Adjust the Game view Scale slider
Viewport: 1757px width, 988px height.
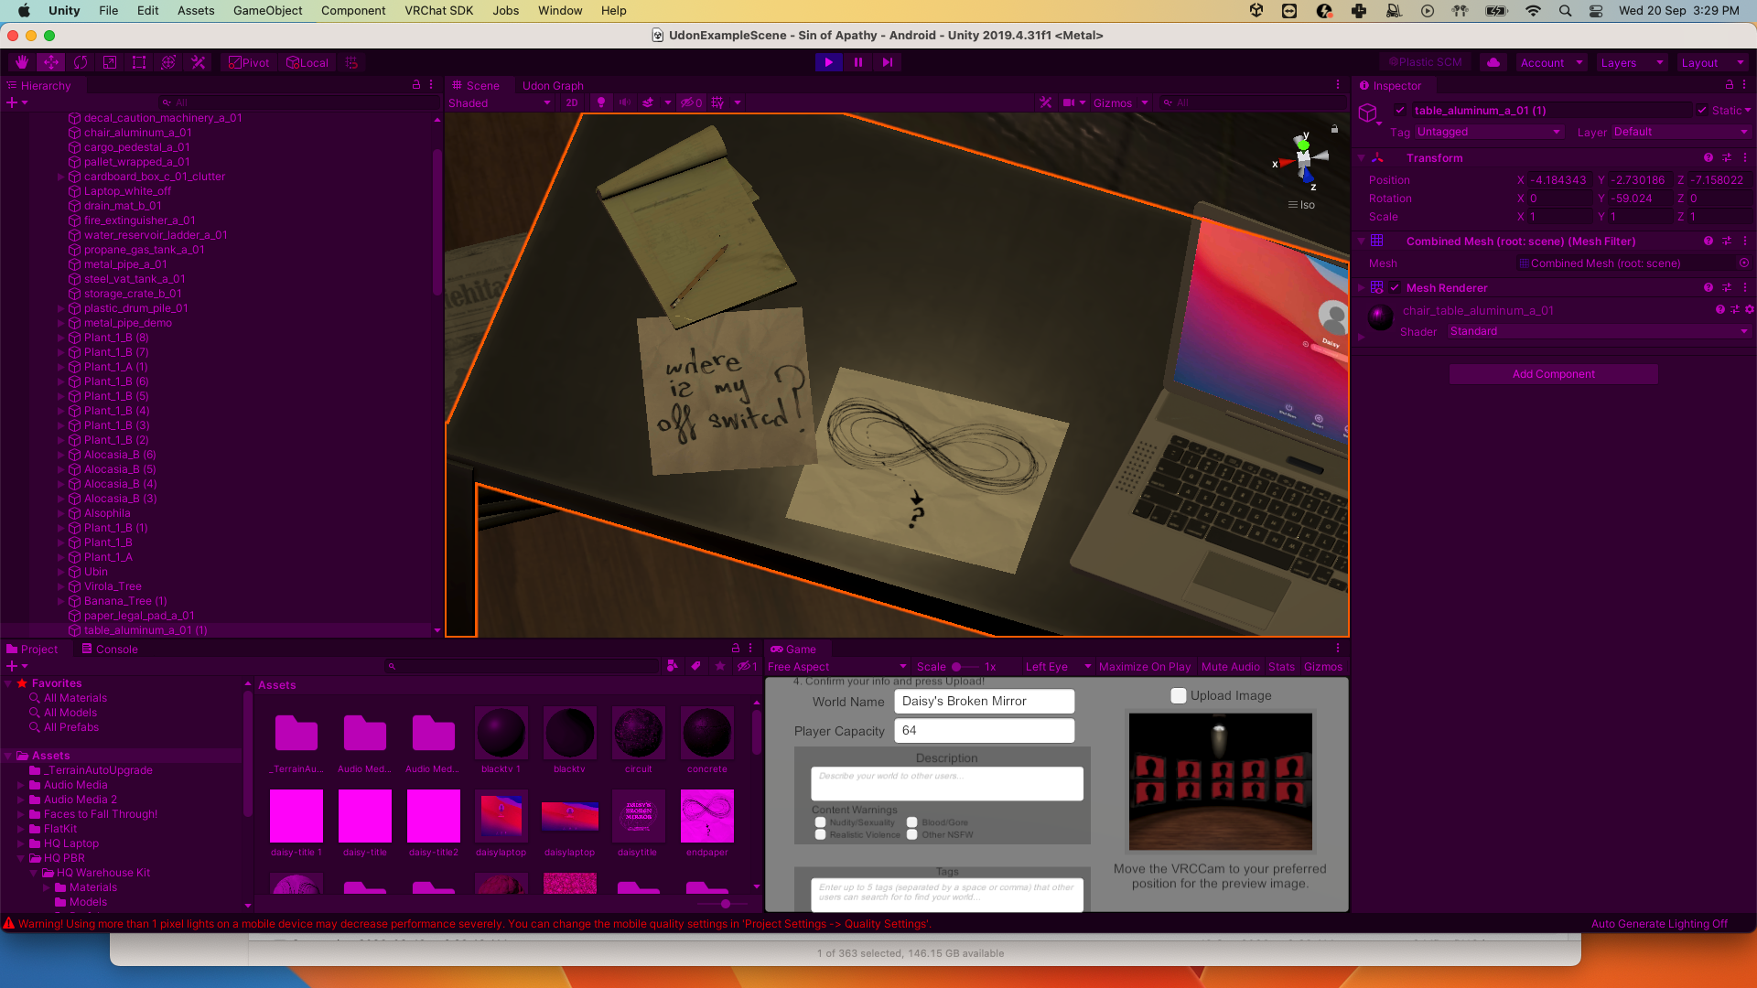pyautogui.click(x=956, y=667)
